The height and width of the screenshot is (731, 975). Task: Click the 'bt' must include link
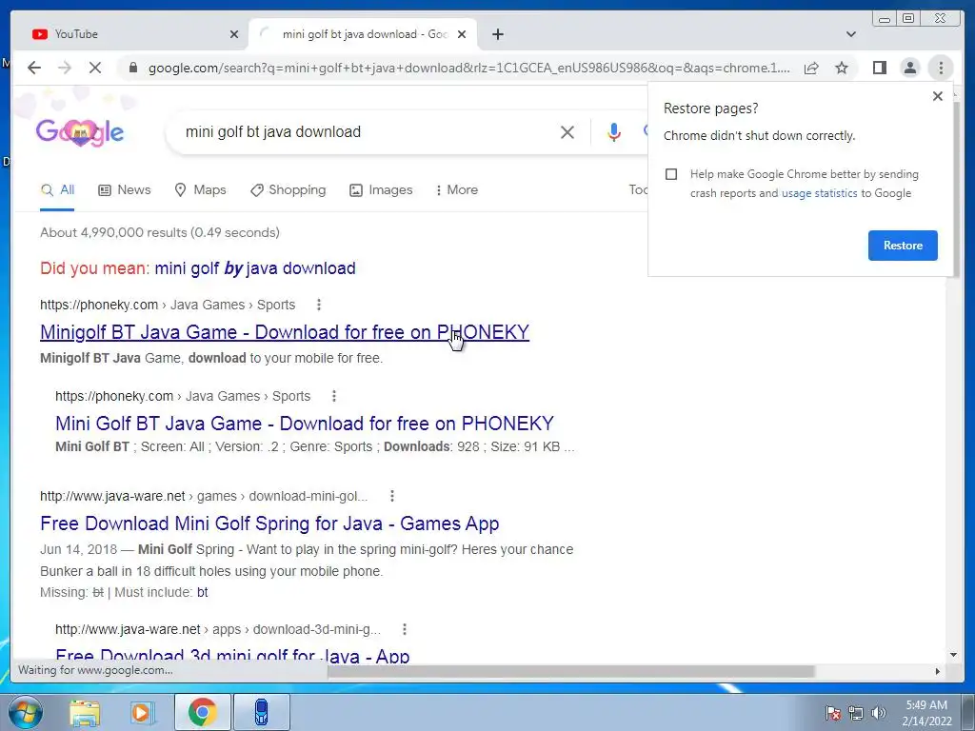pos(202,592)
